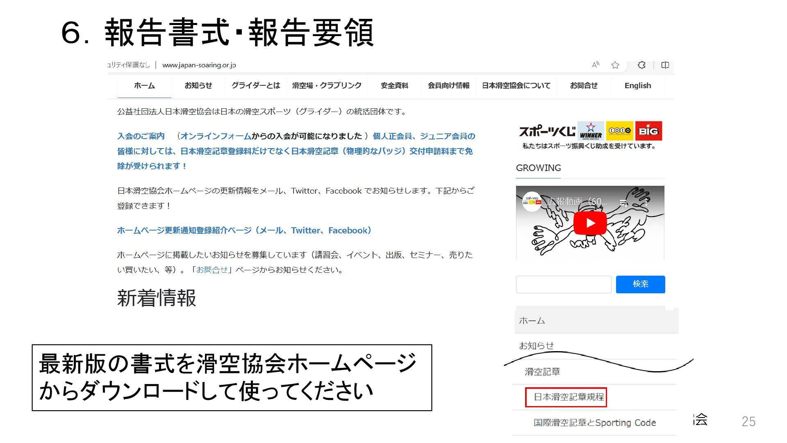Screen dimensions: 787x443
Task: Click the YouTube video more options dots
Action: point(646,202)
